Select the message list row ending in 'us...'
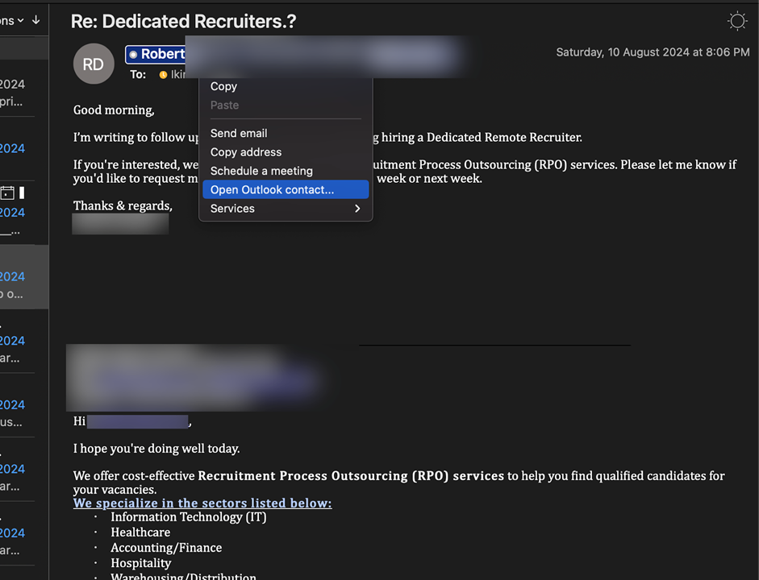 24,405
